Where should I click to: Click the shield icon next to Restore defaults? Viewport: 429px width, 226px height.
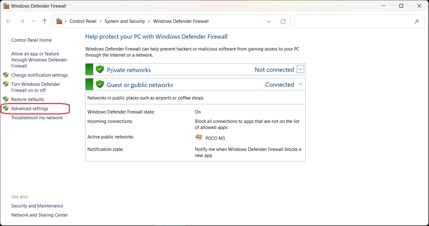(x=6, y=99)
